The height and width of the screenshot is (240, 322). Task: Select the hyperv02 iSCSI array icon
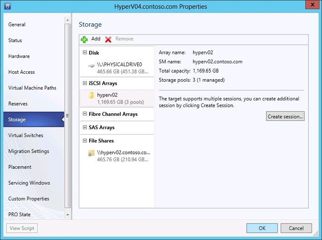(x=91, y=95)
